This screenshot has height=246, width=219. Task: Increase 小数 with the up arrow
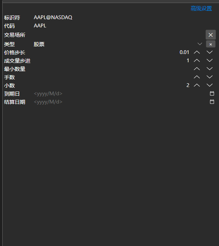pos(197,85)
